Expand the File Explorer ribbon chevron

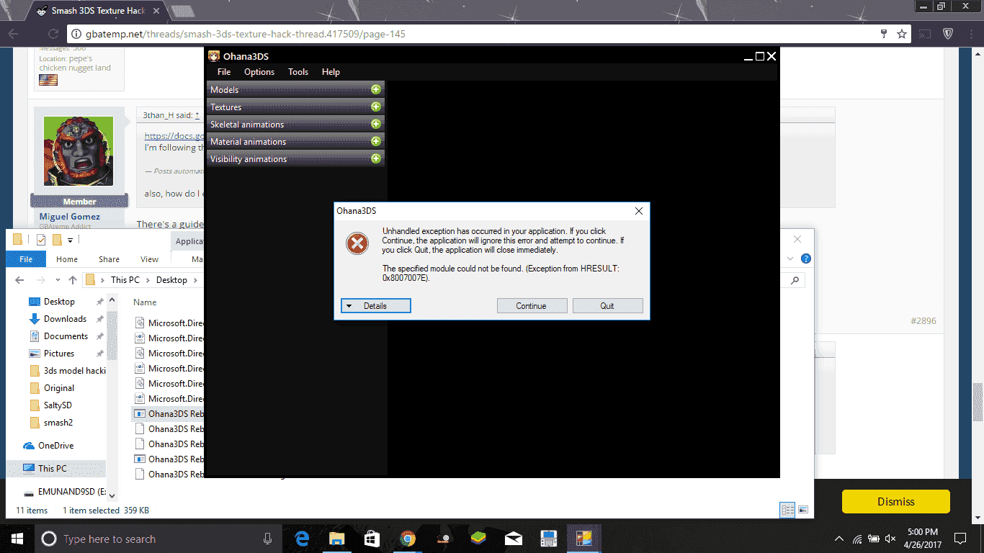[x=790, y=258]
